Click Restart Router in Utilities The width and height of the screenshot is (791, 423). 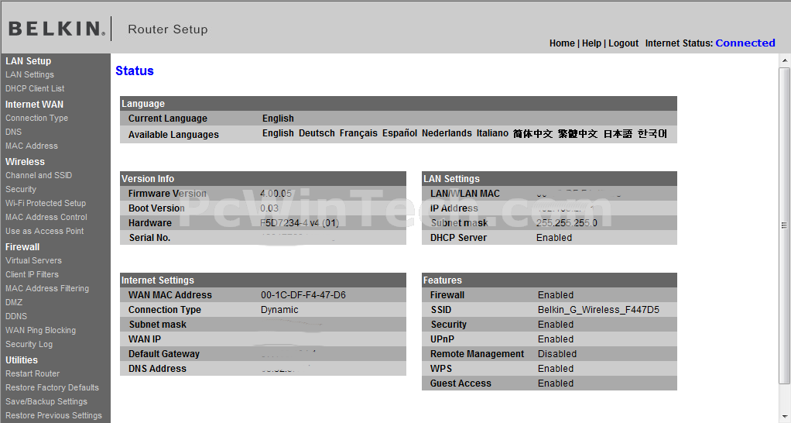click(x=33, y=373)
